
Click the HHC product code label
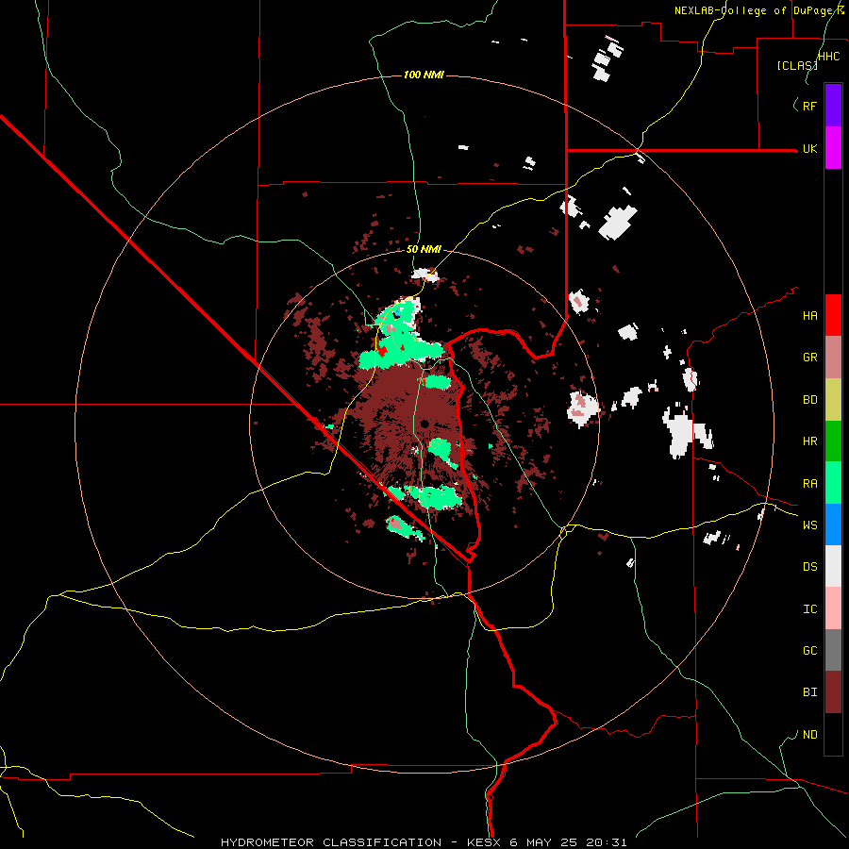829,57
